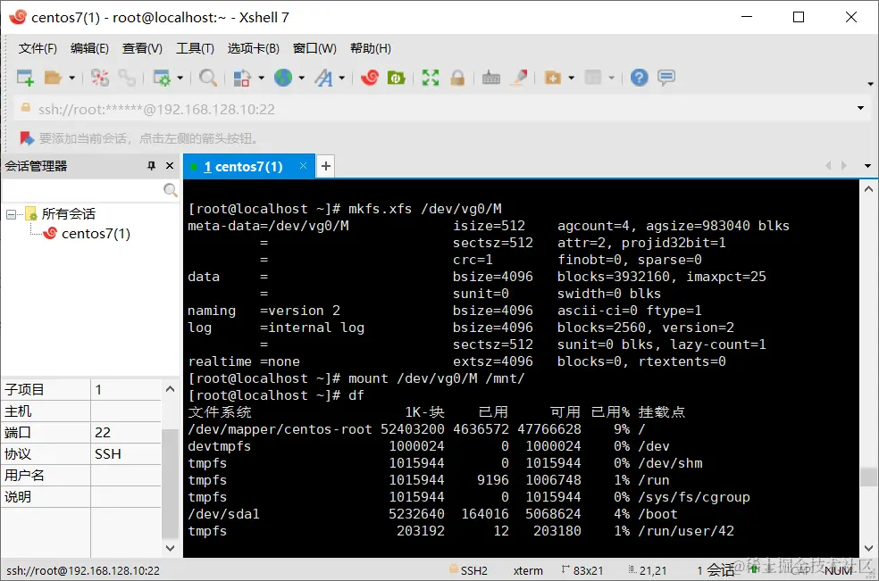Screen dimensions: 879x581
Task: Click the keyboard key mapping icon
Action: click(x=491, y=78)
